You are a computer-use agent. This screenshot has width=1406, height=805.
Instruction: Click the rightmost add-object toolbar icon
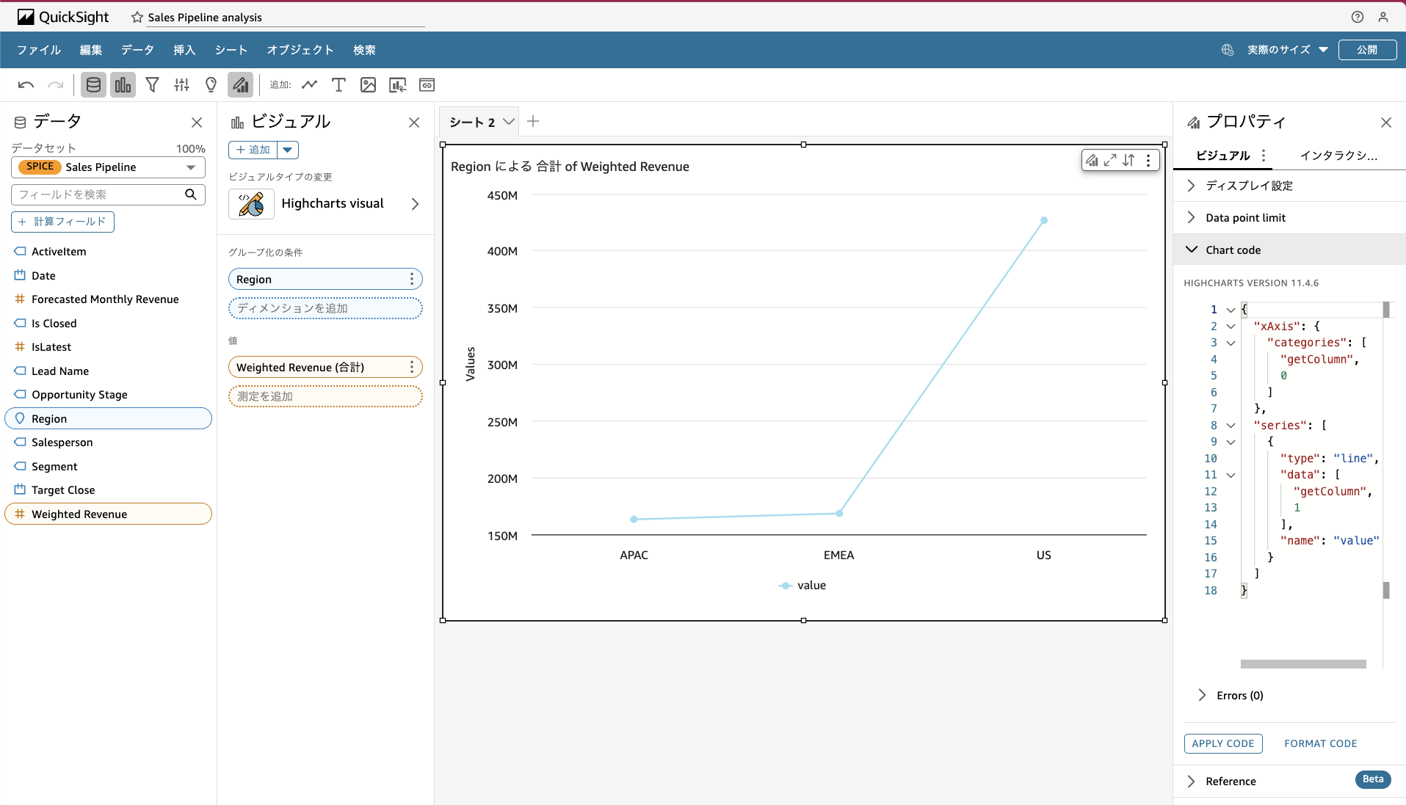(x=427, y=85)
